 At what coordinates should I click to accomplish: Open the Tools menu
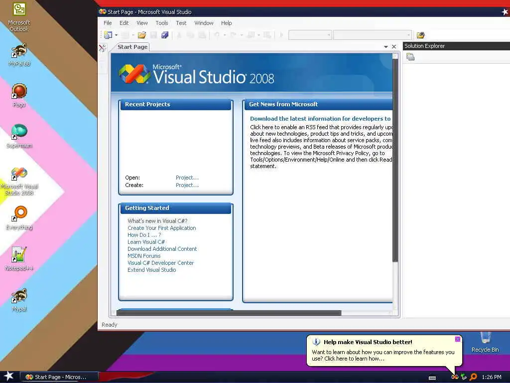click(x=162, y=23)
